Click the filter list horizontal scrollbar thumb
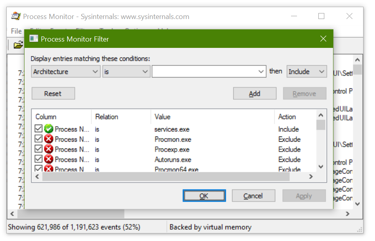 coord(166,176)
